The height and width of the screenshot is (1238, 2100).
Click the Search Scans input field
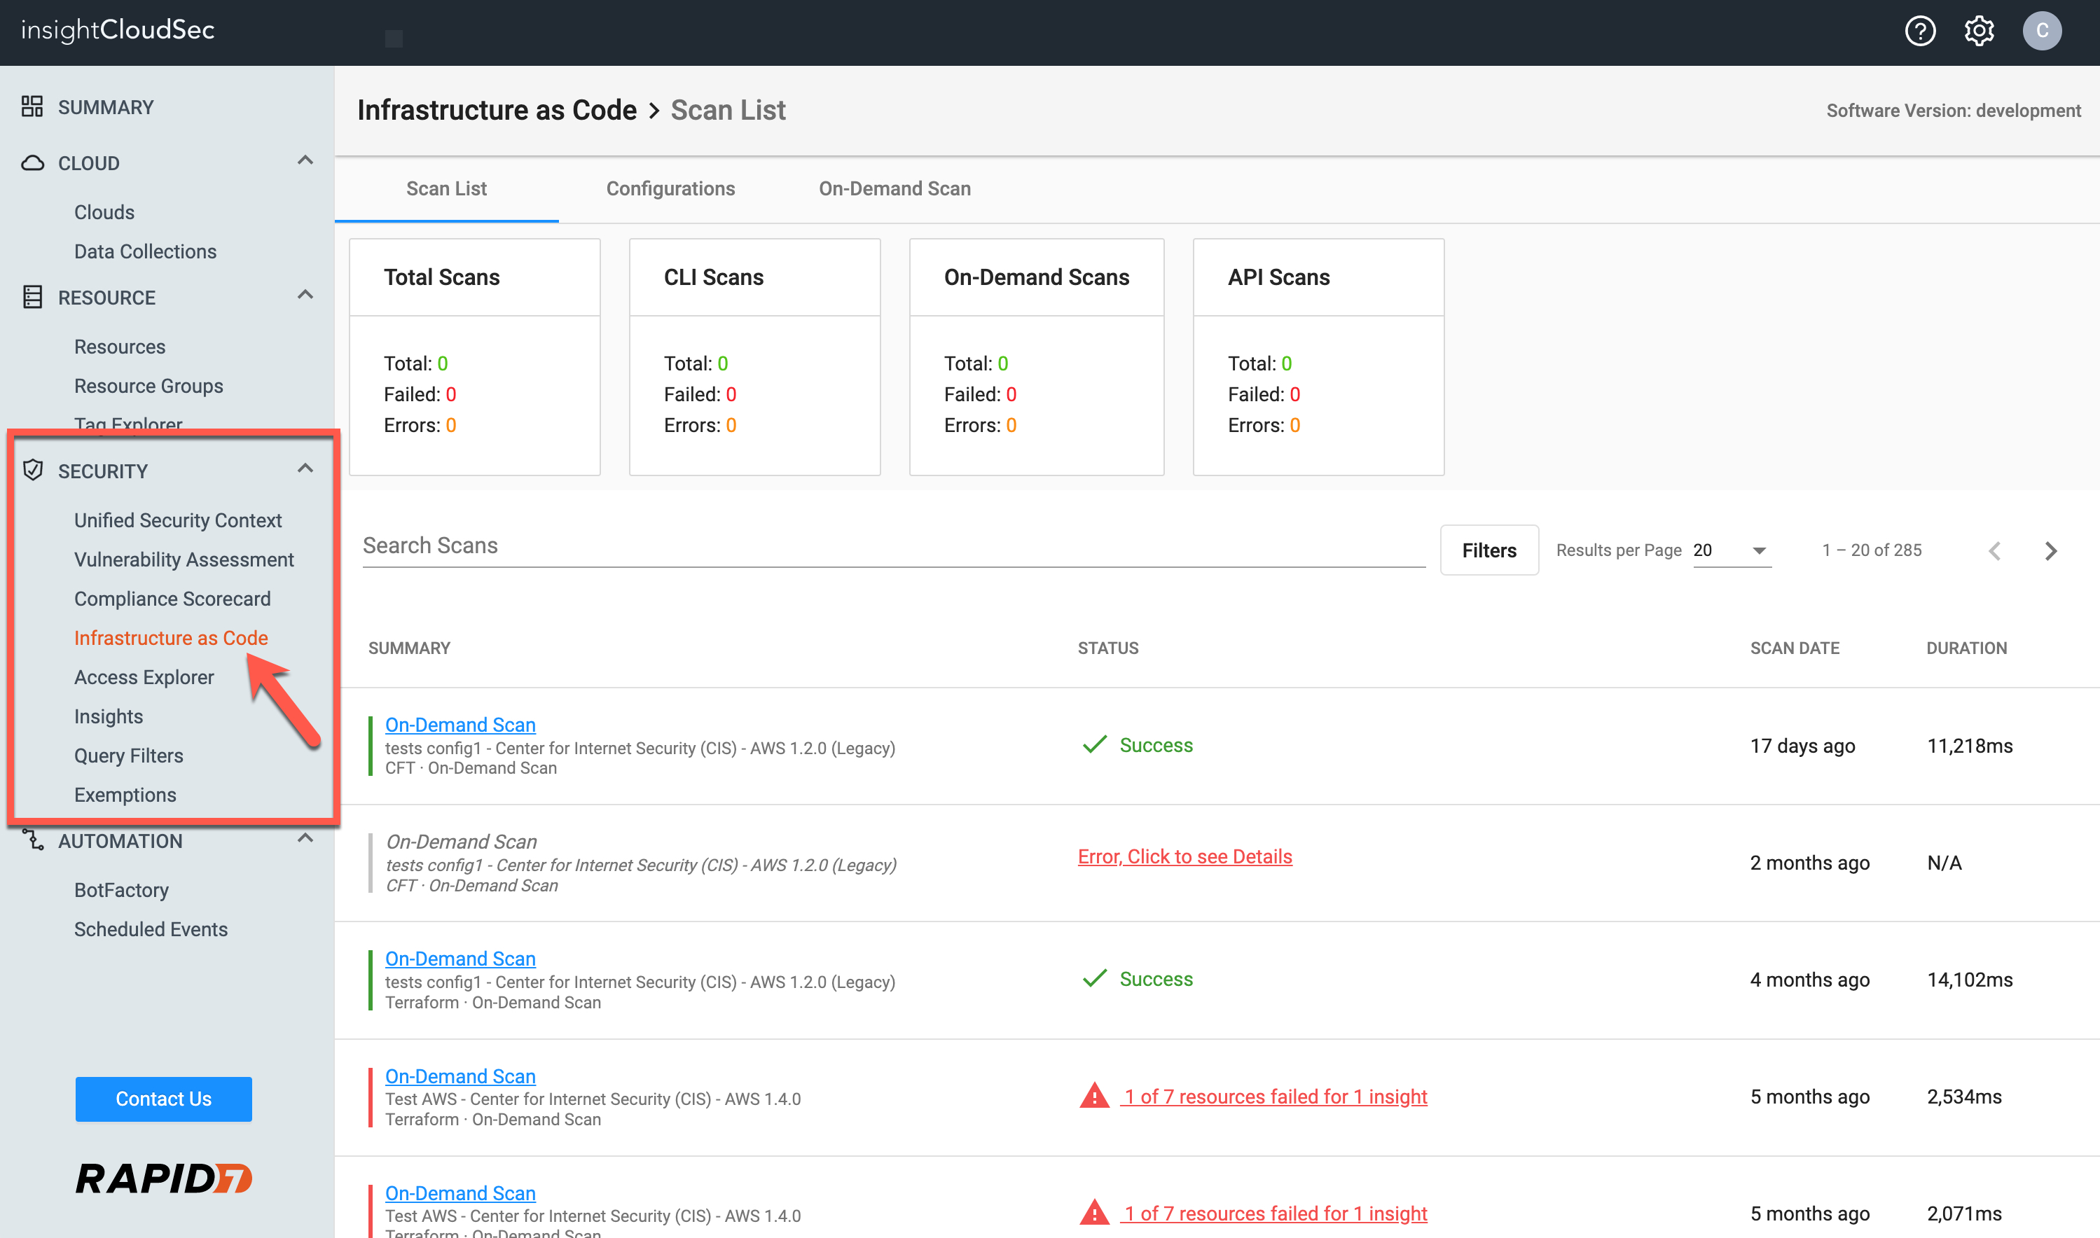point(892,545)
